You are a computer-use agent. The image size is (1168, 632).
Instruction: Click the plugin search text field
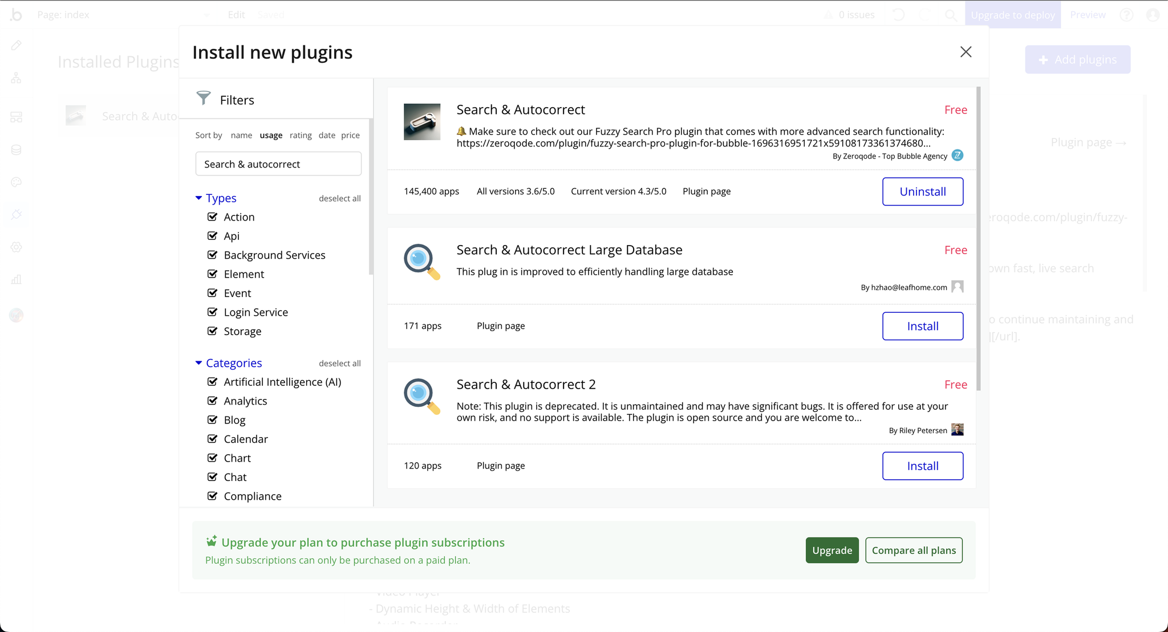(278, 164)
